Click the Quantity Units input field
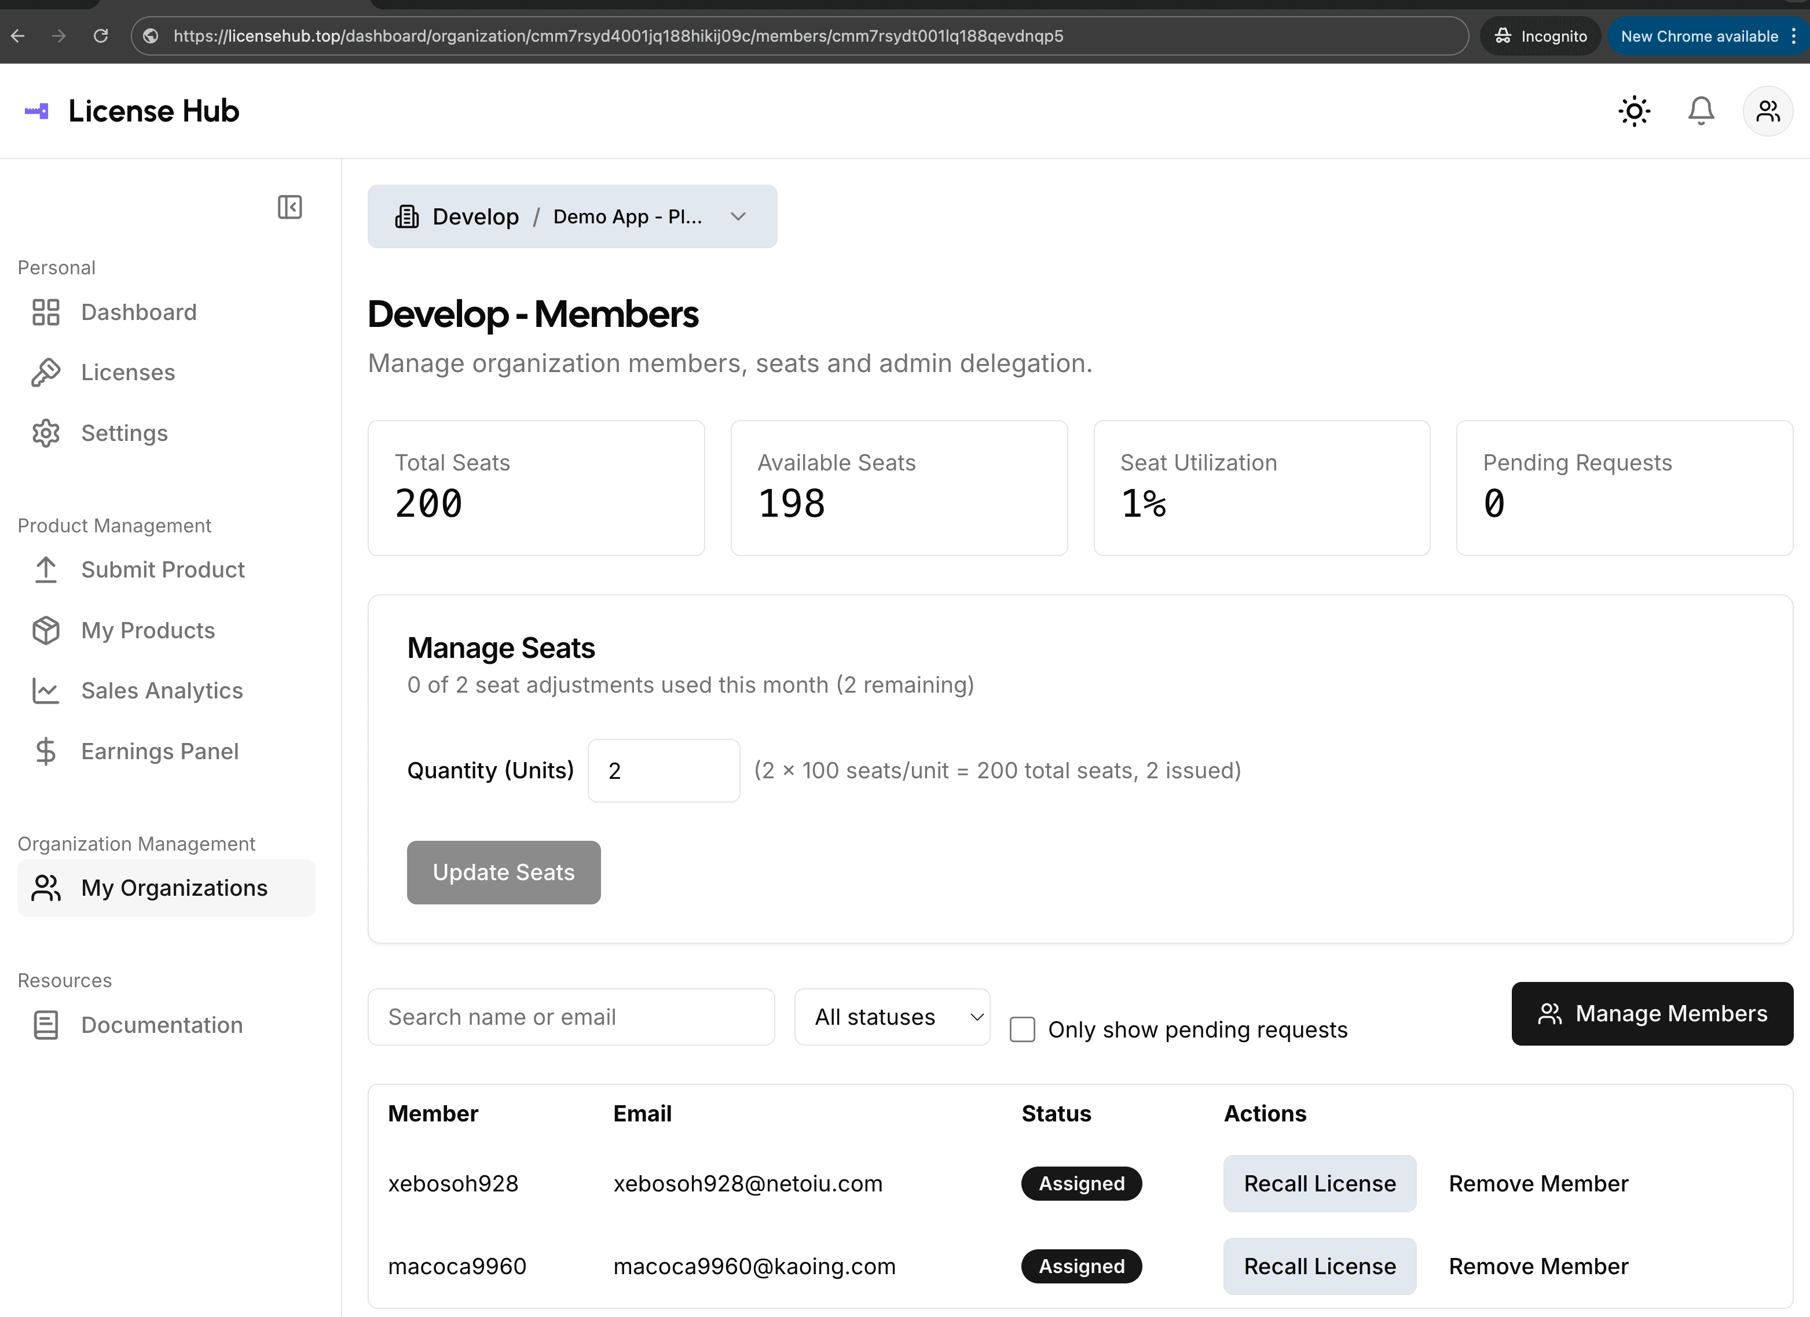1810x1317 pixels. (x=663, y=770)
